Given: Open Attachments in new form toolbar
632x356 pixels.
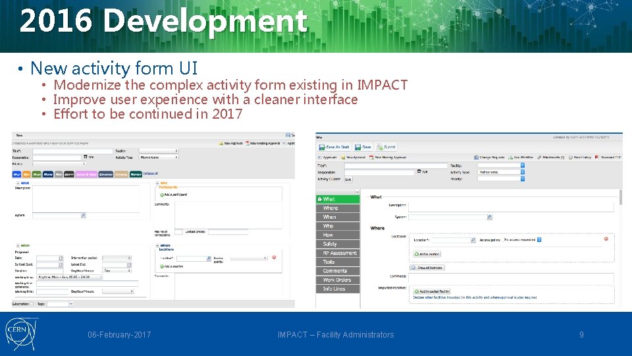Looking at the screenshot, I should coord(550,158).
